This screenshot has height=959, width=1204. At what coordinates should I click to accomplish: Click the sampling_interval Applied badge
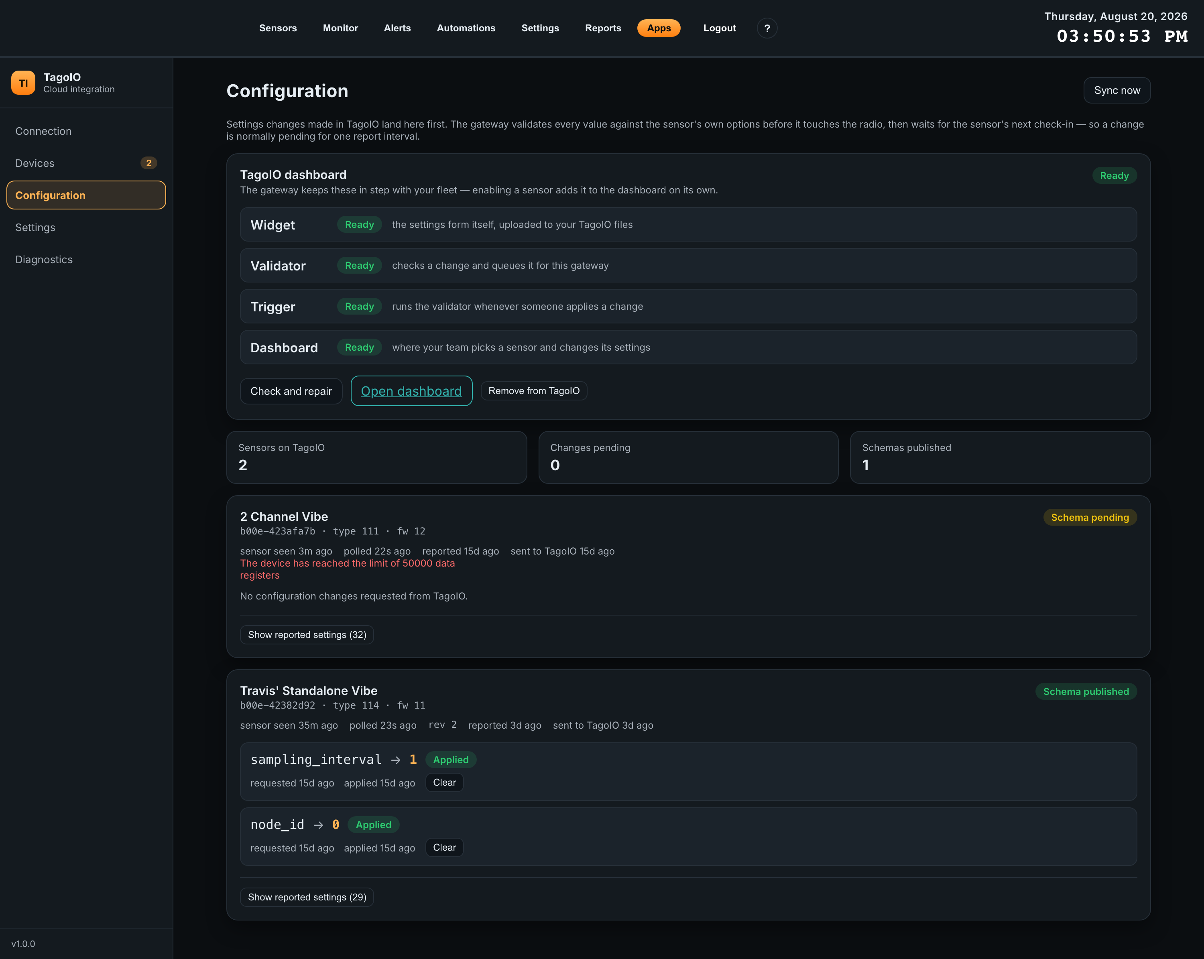coord(451,760)
